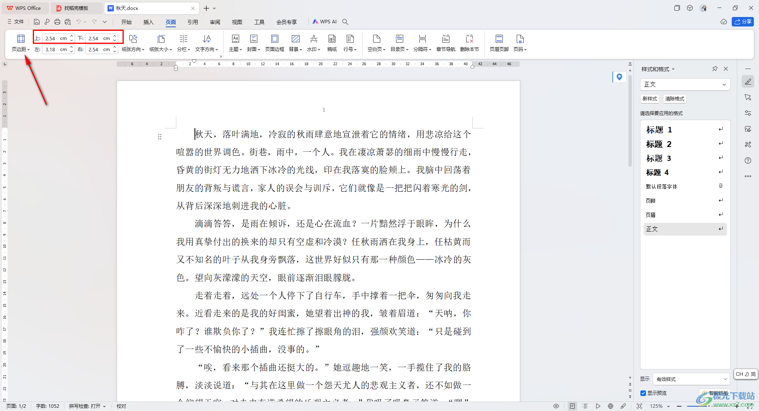The image size is (759, 411).
Task: Switch to the 审阅 ribbon tab
Action: tap(215, 22)
